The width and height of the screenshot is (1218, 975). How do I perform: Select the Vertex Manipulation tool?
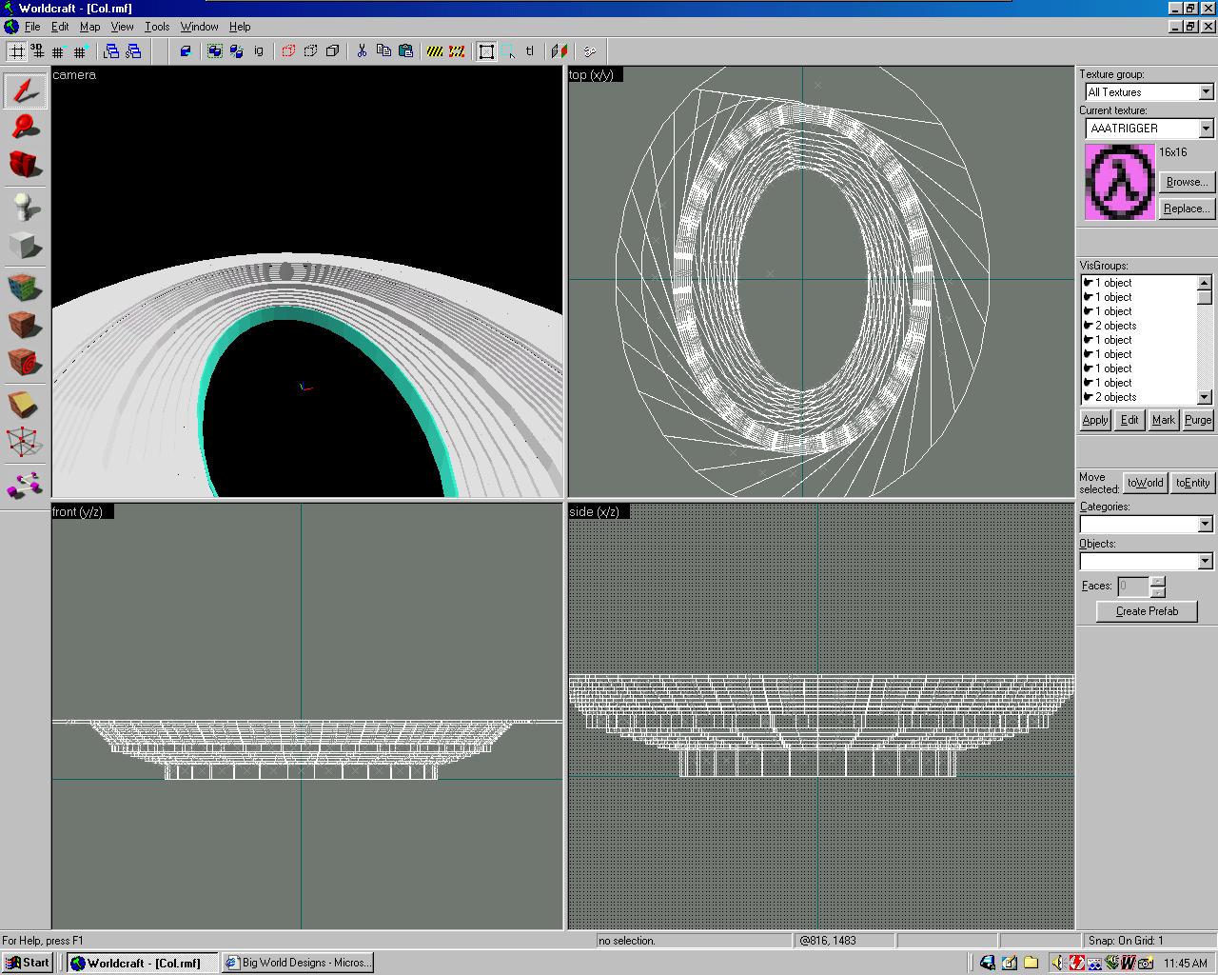(x=26, y=442)
